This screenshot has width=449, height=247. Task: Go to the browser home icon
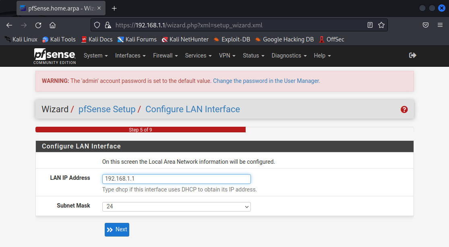click(x=52, y=25)
